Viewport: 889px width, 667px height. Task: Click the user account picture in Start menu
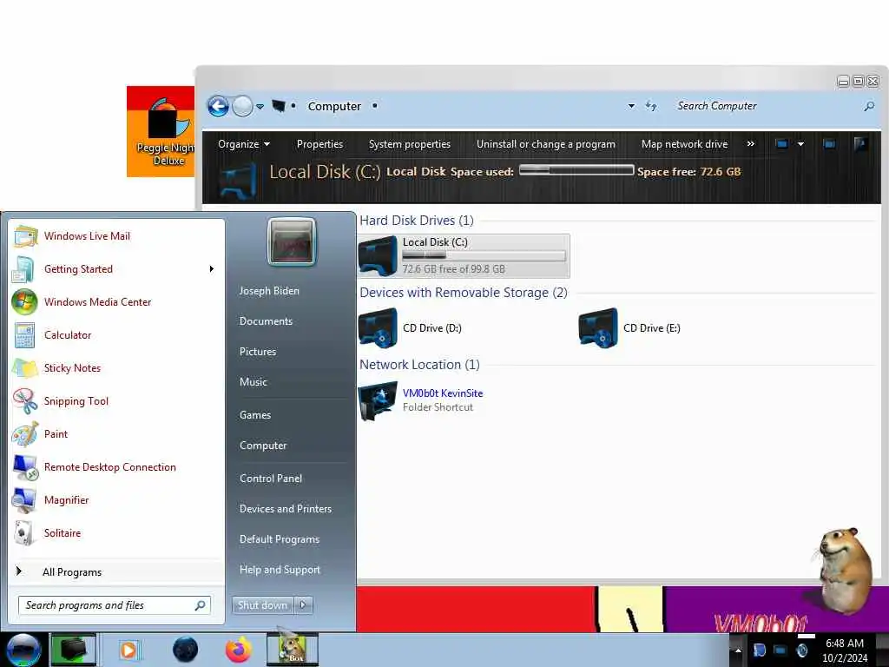(x=292, y=242)
